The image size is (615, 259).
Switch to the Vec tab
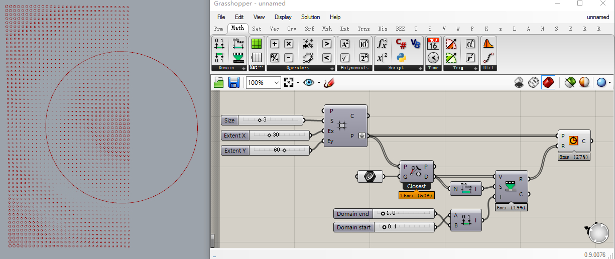click(274, 29)
